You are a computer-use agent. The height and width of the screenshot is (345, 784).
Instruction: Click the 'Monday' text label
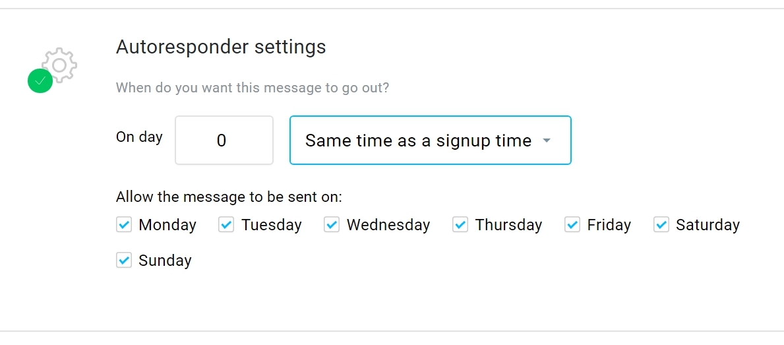(x=167, y=225)
